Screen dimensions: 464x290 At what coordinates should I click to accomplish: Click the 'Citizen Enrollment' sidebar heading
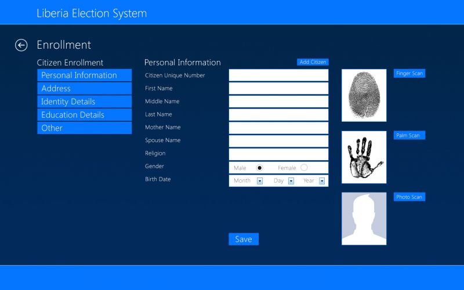[x=70, y=63]
